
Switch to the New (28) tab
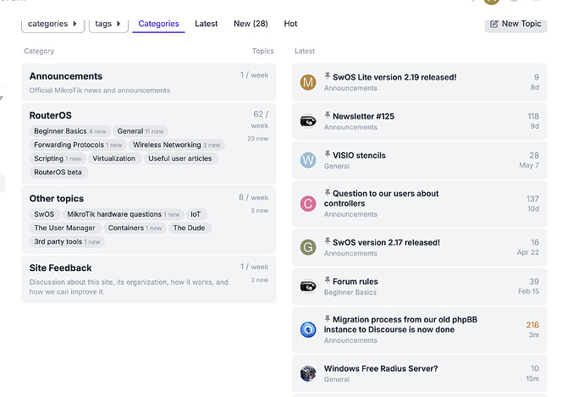[x=251, y=24]
